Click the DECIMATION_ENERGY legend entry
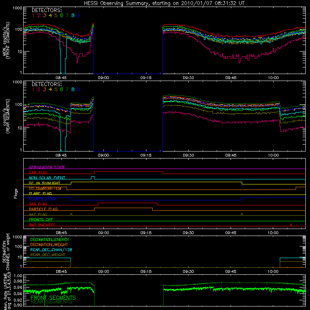The image size is (310, 310). click(50, 239)
